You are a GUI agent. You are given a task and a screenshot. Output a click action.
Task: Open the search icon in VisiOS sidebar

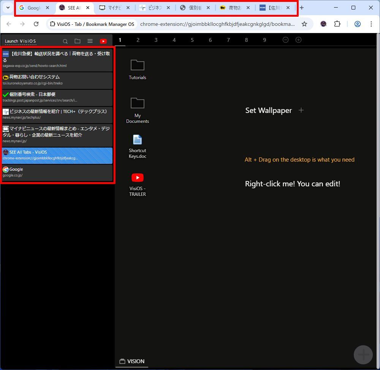(x=65, y=41)
